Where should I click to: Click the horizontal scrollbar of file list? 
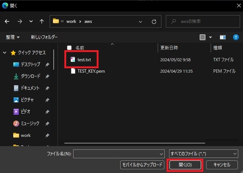135,143
